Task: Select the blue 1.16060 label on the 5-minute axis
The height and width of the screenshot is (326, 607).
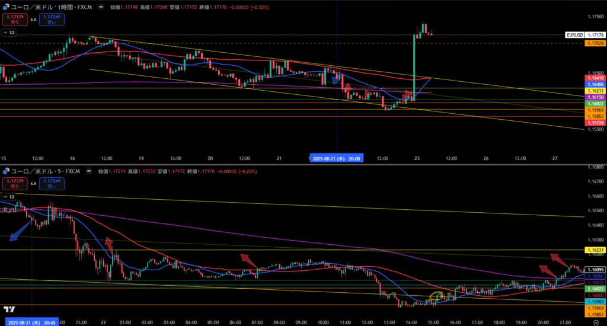Action: coord(595,276)
